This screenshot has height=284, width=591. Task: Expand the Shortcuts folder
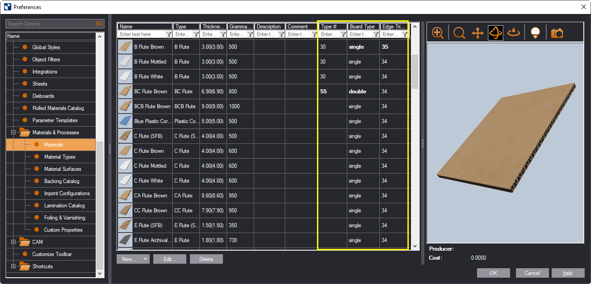pyautogui.click(x=14, y=266)
